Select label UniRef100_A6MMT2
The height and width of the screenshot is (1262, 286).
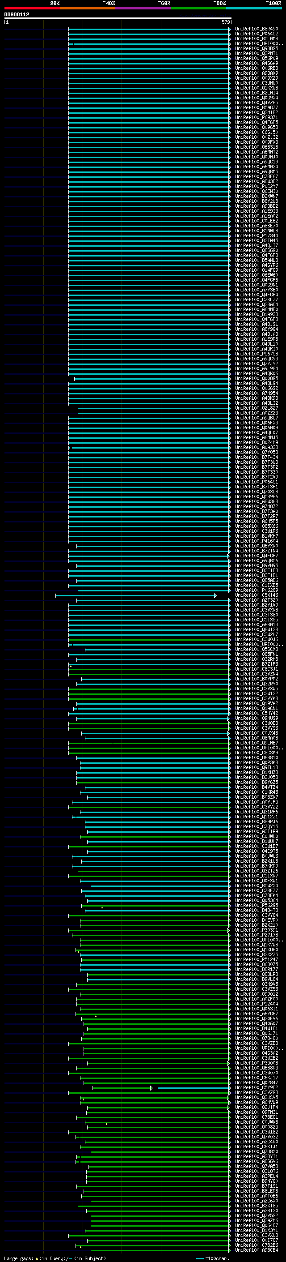257,152
